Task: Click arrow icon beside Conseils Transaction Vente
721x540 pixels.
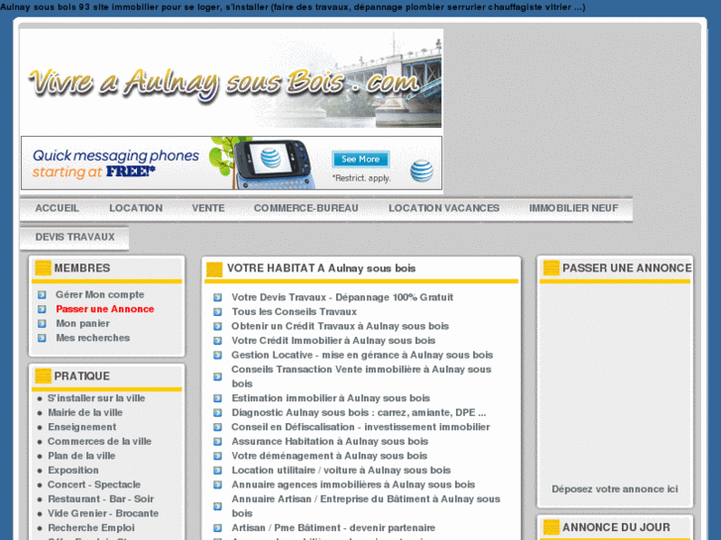Action: pyautogui.click(x=217, y=377)
